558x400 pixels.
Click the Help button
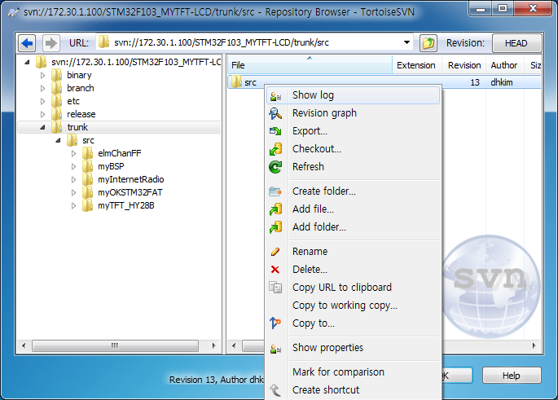(512, 376)
